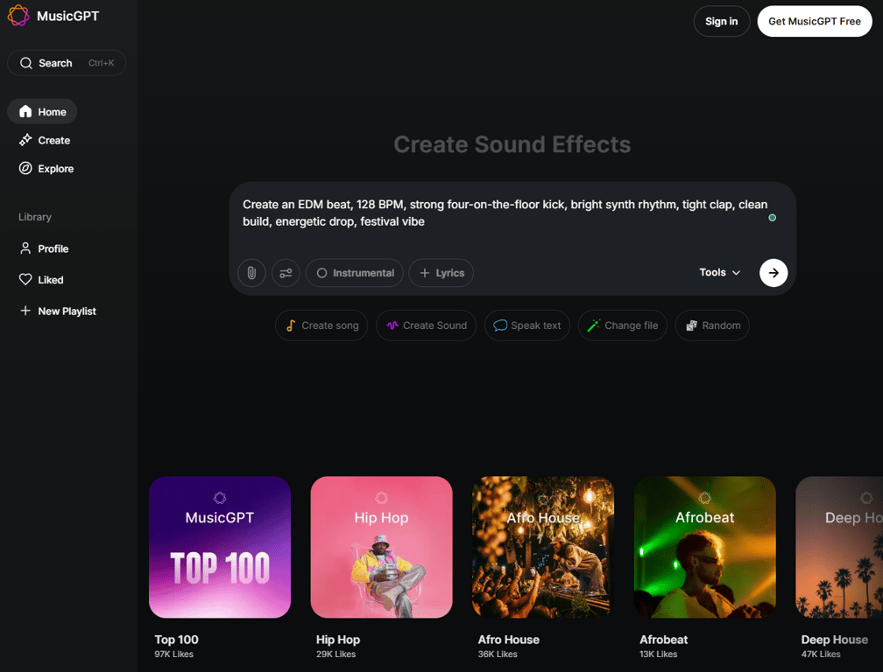Click the MusicGPT brand name text
883x672 pixels.
pos(67,16)
